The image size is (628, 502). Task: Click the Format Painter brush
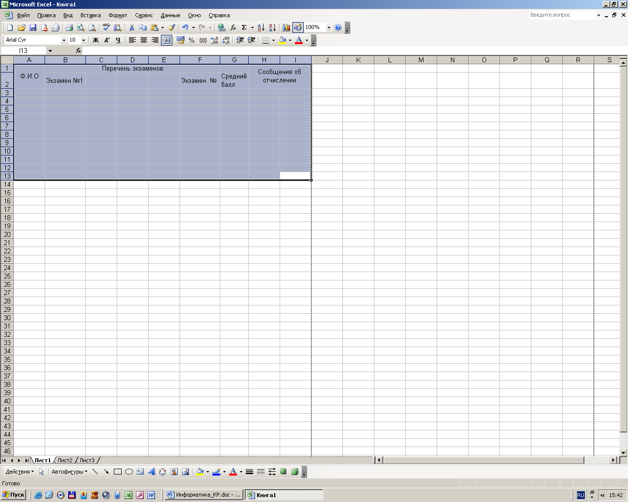(x=171, y=28)
